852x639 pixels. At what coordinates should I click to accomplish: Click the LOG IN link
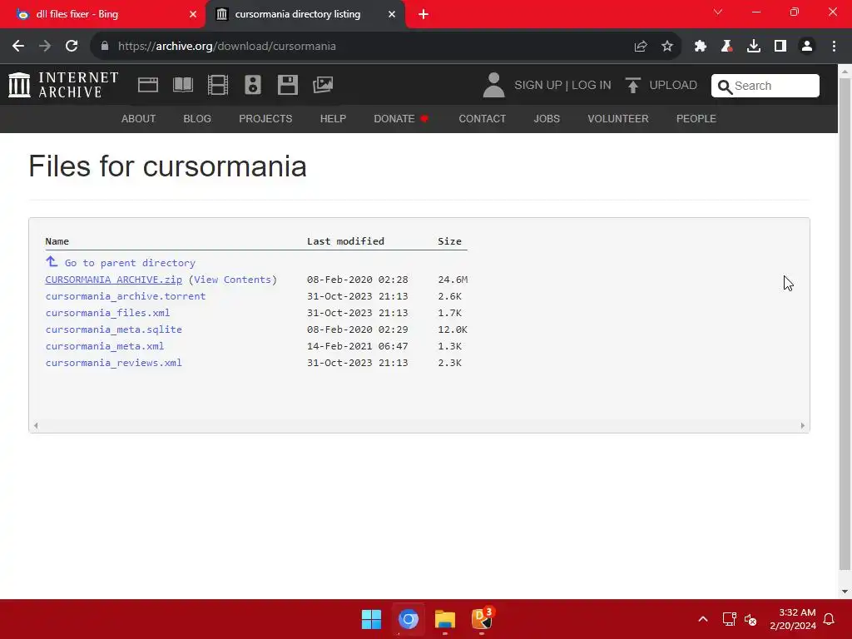point(592,86)
